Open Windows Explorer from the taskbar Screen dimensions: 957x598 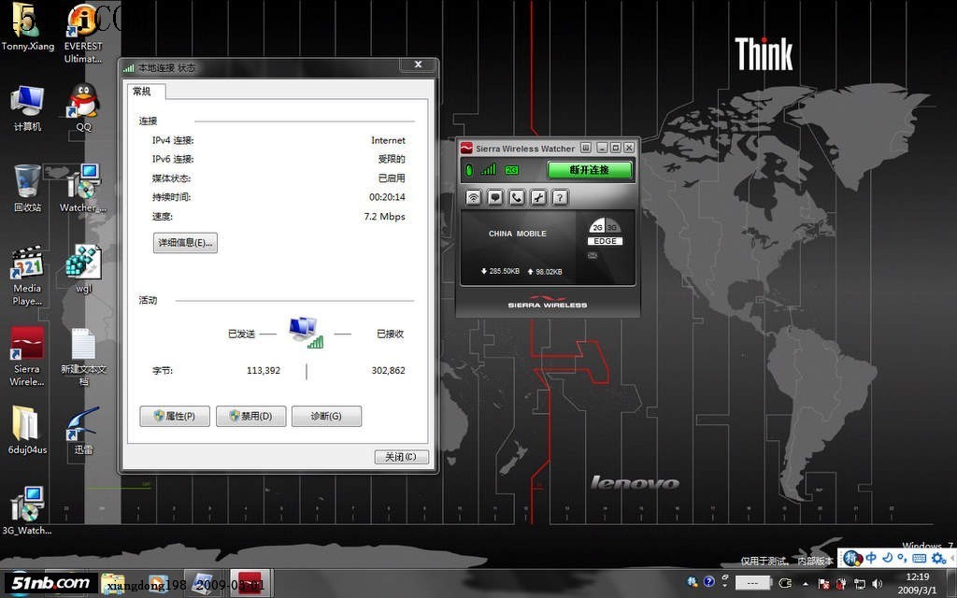pos(113,584)
